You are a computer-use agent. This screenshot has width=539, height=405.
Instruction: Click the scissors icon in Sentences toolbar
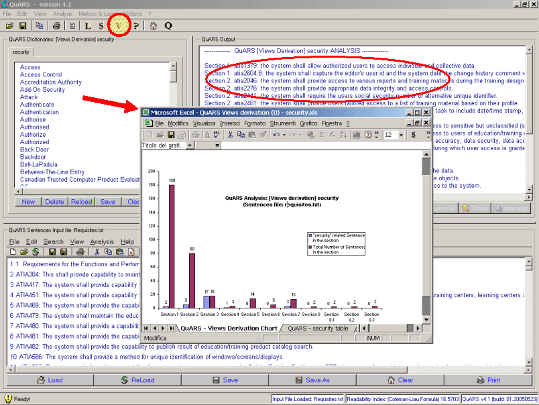pyautogui.click(x=97, y=252)
